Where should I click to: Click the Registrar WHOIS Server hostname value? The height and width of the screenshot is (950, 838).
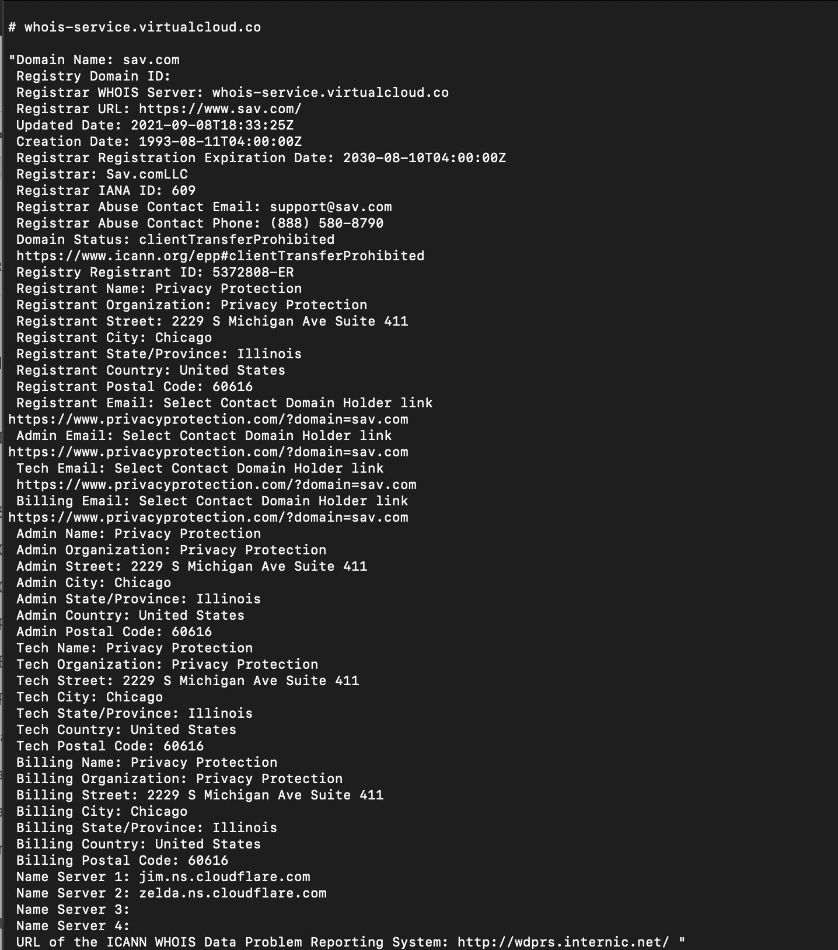[x=330, y=93]
